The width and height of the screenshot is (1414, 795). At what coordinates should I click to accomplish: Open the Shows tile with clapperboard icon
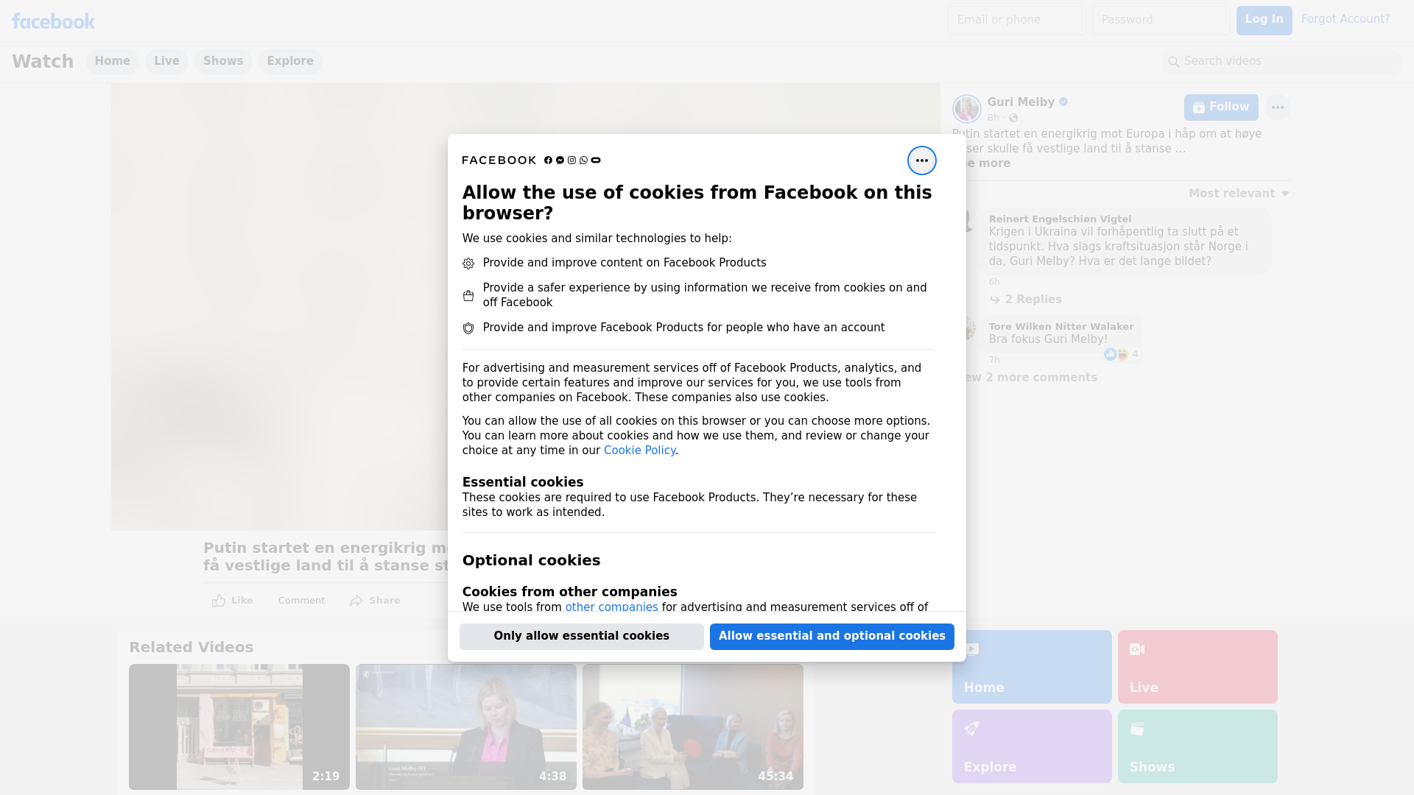coord(1197,746)
